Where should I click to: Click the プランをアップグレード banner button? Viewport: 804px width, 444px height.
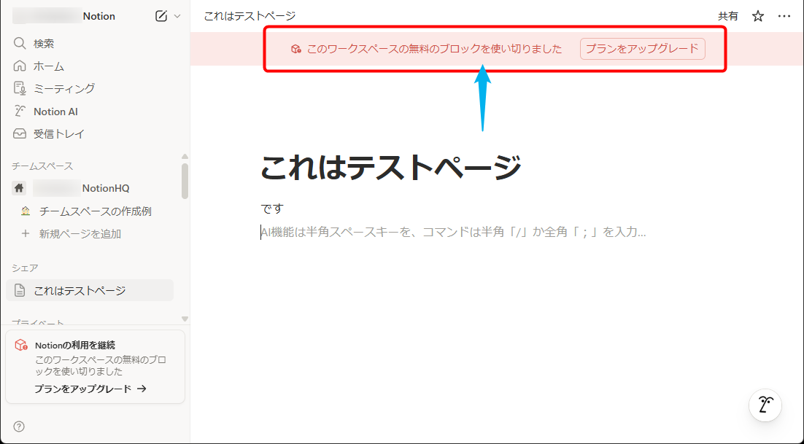click(642, 49)
